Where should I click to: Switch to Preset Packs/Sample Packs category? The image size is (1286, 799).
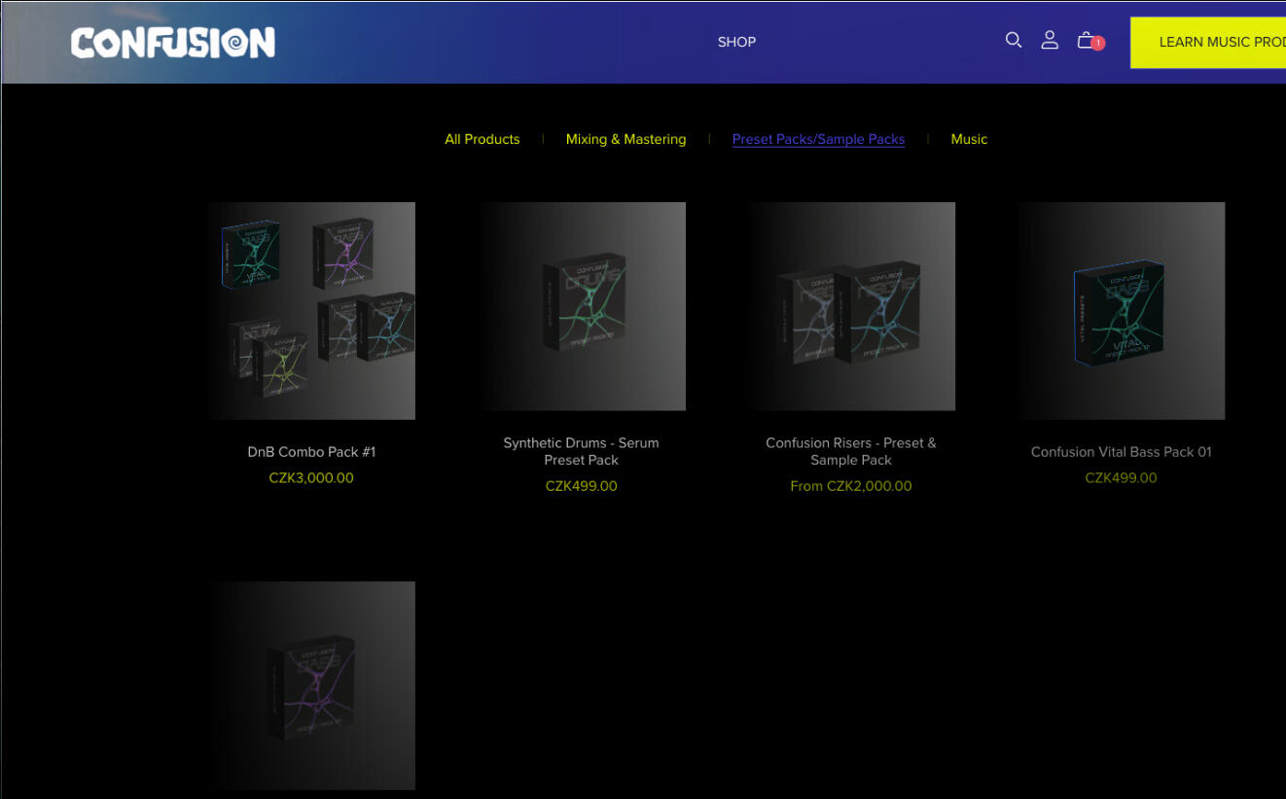click(818, 139)
